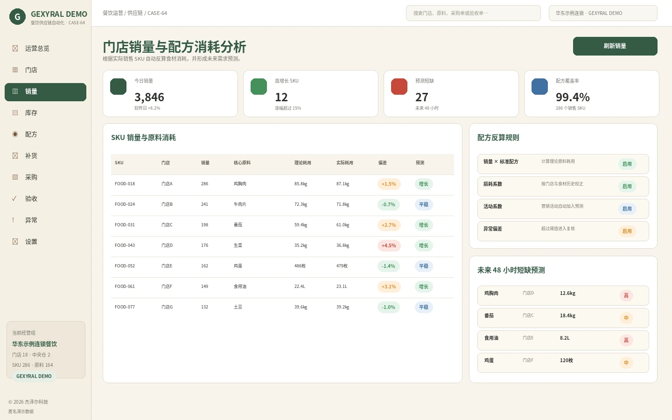Click 华东示例连锁餐饮 group name
The image size is (672, 420).
pyautogui.click(x=35, y=344)
